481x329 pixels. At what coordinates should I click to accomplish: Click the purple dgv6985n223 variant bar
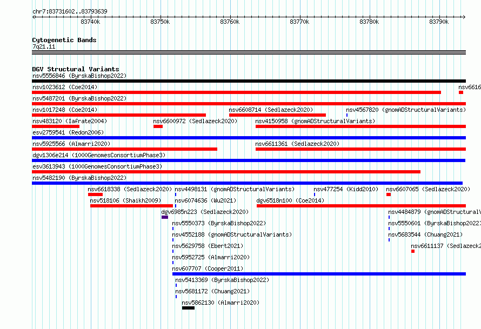click(x=165, y=217)
